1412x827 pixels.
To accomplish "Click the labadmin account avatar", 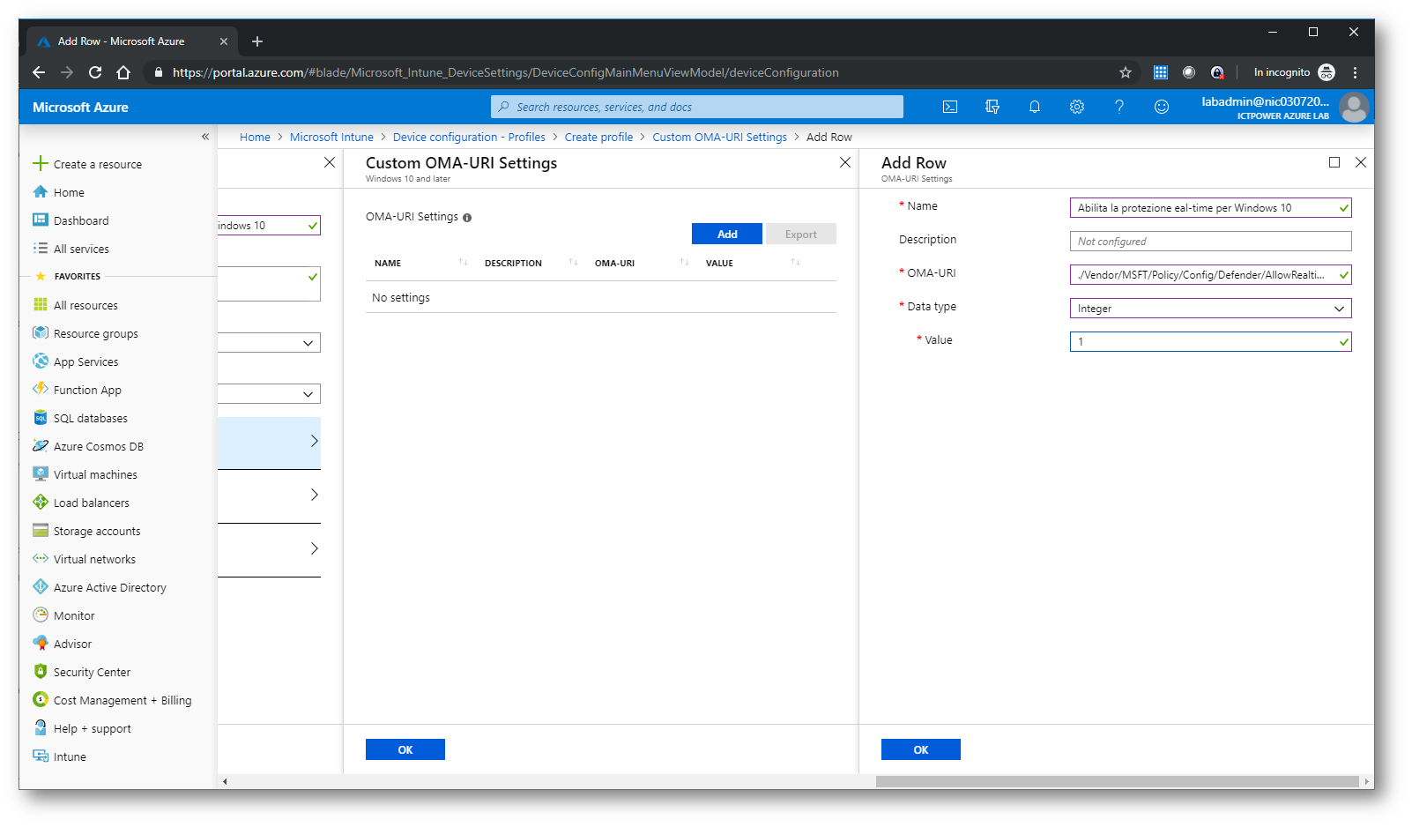I will [x=1354, y=107].
